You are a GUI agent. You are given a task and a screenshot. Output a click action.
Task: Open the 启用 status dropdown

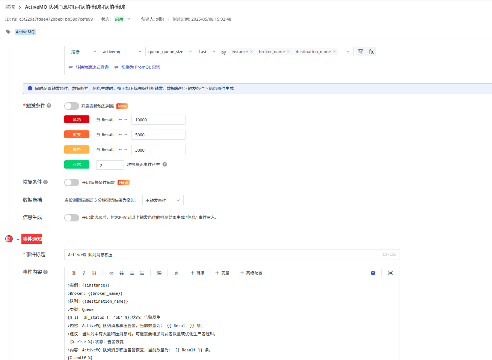(x=123, y=19)
